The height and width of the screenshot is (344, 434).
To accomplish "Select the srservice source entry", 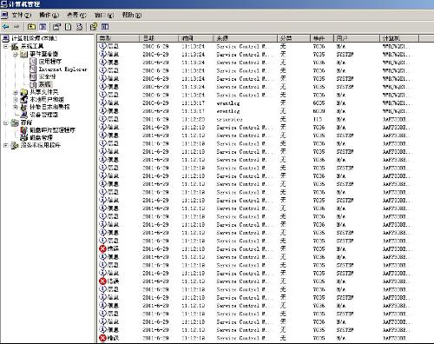I will 229,119.
